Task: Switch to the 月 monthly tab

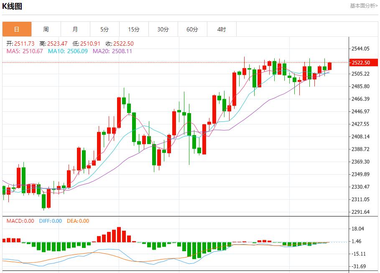Action: coord(75,29)
